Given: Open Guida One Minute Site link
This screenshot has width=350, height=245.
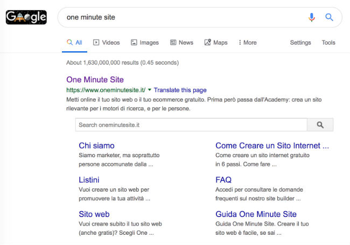Looking at the screenshot, I should (x=256, y=214).
